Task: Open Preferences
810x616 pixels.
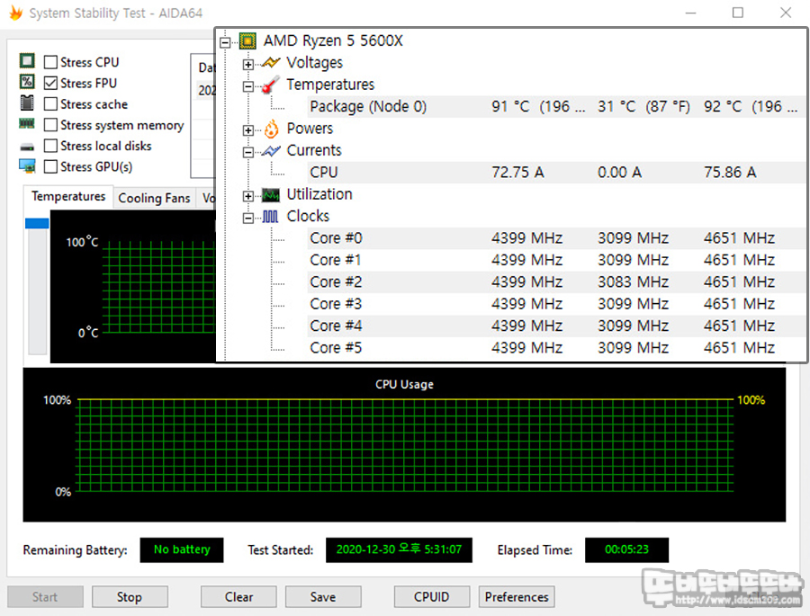Action: pos(517,597)
